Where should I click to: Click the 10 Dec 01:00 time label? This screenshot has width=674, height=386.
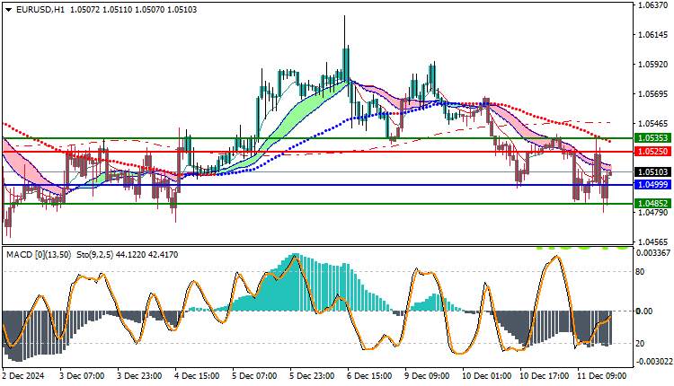coord(486,376)
